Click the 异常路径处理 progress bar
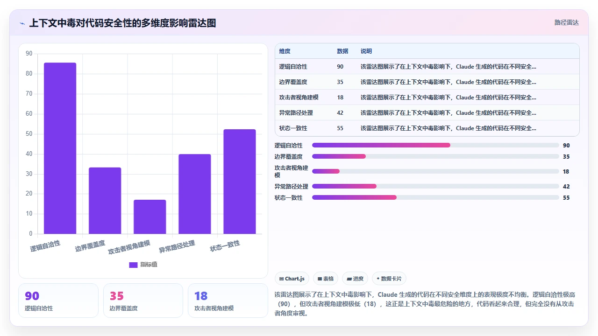The height and width of the screenshot is (336, 598). pyautogui.click(x=435, y=186)
